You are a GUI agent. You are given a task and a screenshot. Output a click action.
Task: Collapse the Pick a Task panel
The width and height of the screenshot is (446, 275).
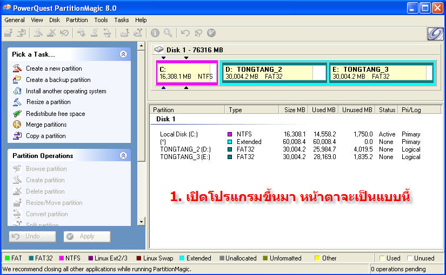pyautogui.click(x=123, y=54)
